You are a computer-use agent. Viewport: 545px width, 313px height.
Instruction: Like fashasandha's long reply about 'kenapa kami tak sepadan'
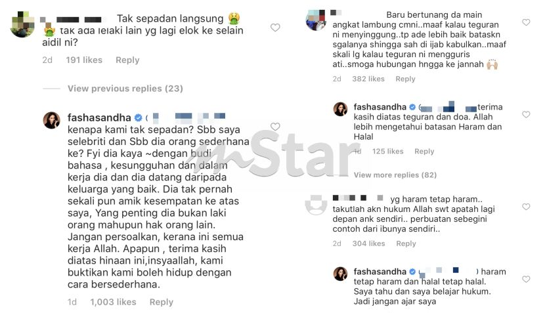pos(275,127)
